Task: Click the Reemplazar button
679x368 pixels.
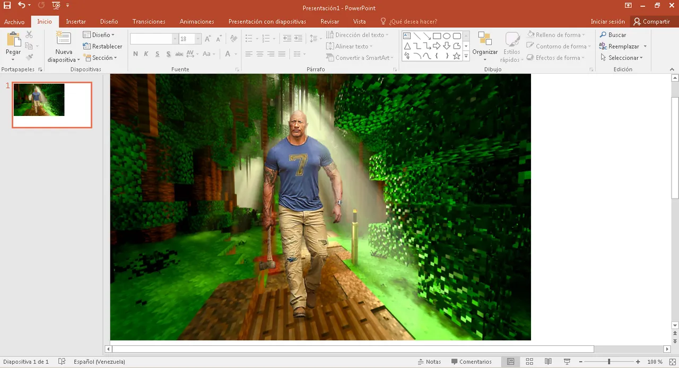Action: point(619,47)
